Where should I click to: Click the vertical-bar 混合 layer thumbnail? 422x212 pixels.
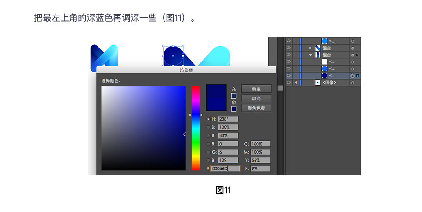317,55
